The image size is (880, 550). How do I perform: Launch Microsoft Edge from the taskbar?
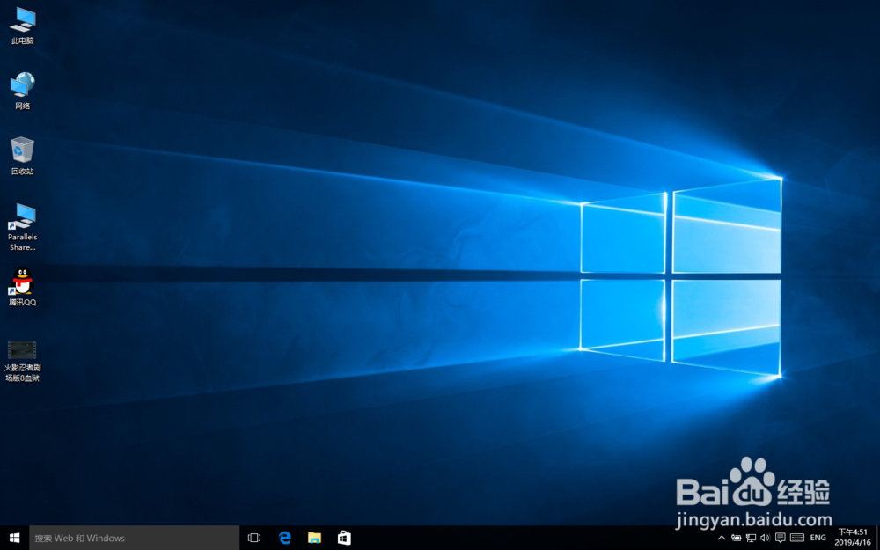[x=284, y=538]
